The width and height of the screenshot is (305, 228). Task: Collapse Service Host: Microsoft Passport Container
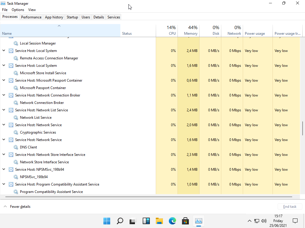pos(4,80)
